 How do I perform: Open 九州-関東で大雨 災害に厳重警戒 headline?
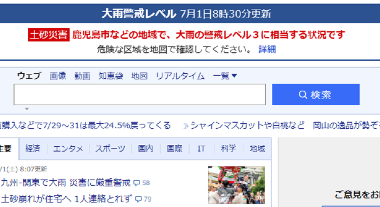coord(66,183)
